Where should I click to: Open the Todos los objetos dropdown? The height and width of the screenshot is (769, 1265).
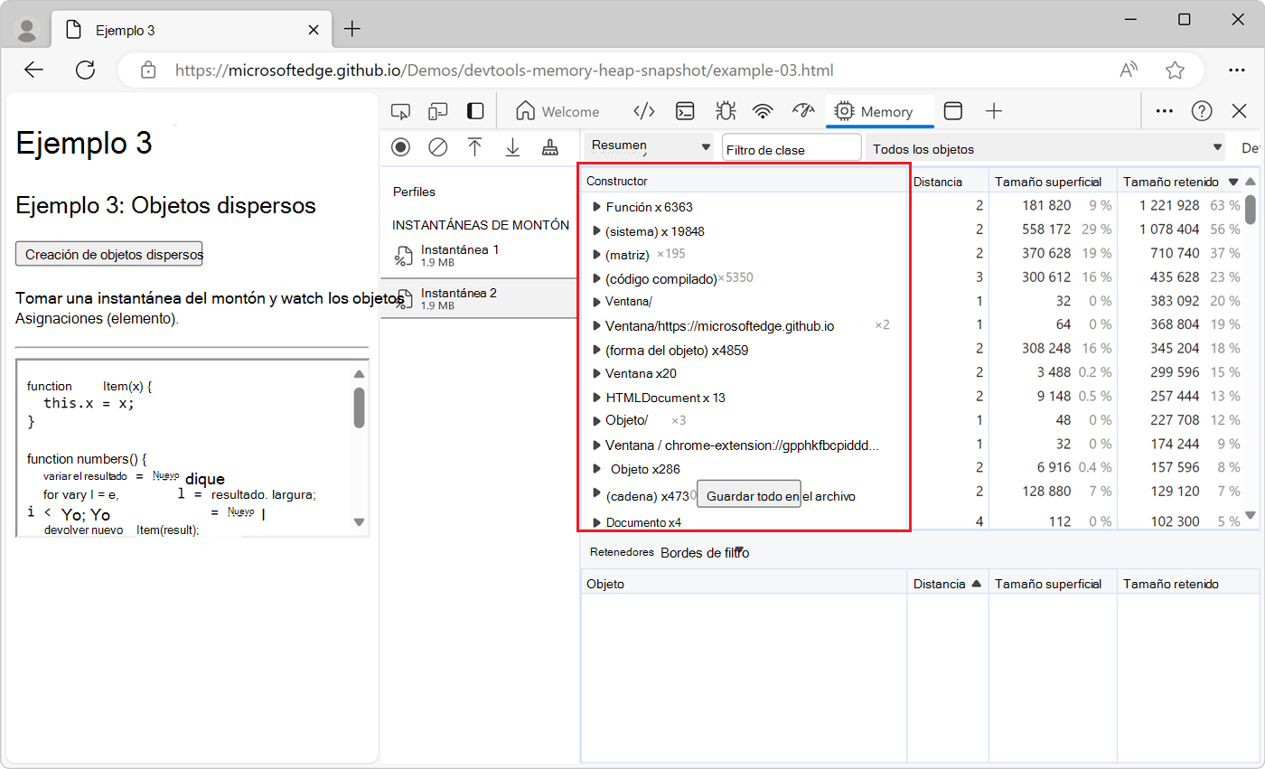pos(1045,148)
